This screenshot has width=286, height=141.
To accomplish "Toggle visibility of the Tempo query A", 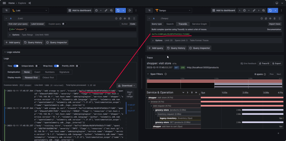I will point(270,18).
